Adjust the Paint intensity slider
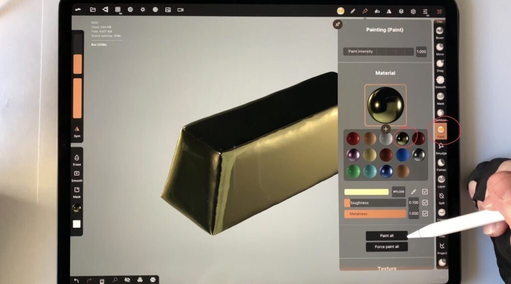 (378, 51)
